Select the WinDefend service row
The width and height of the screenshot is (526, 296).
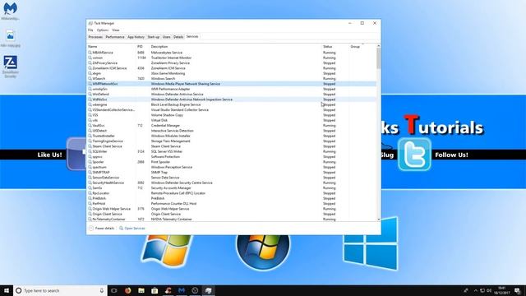coord(232,95)
